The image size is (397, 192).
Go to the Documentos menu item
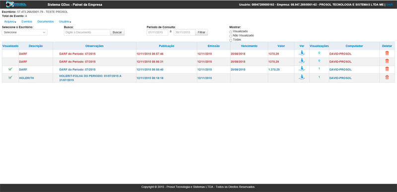pos(46,22)
